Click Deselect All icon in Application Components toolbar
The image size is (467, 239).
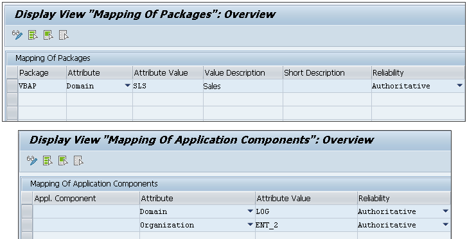coord(78,161)
